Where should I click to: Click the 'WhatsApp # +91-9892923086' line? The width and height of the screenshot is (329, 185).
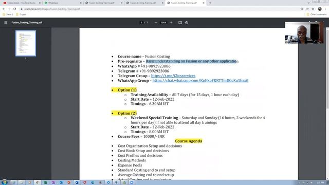pyautogui.click(x=144, y=66)
